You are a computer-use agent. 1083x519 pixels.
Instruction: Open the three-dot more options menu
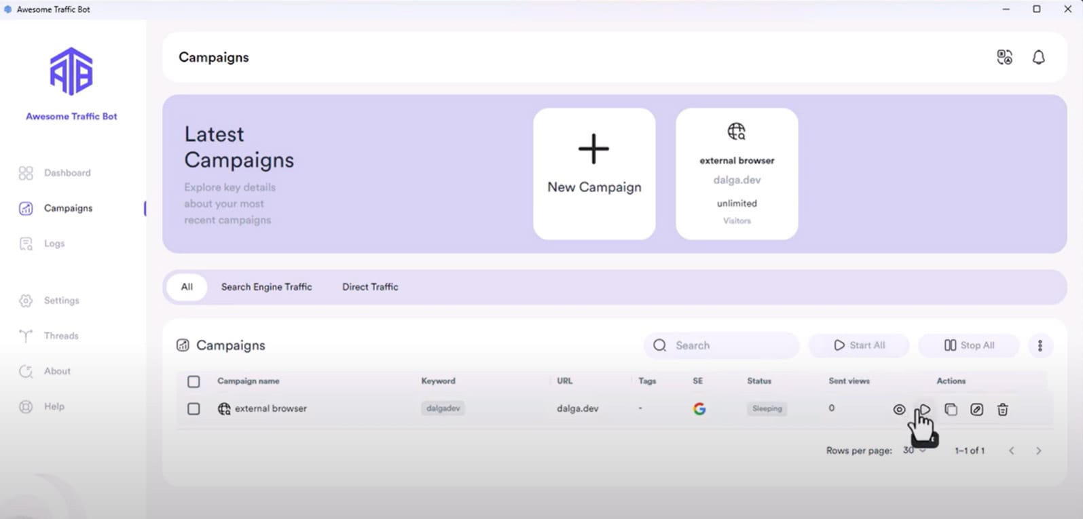[x=1040, y=345]
